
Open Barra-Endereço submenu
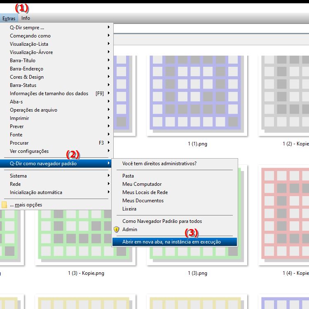click(56, 69)
